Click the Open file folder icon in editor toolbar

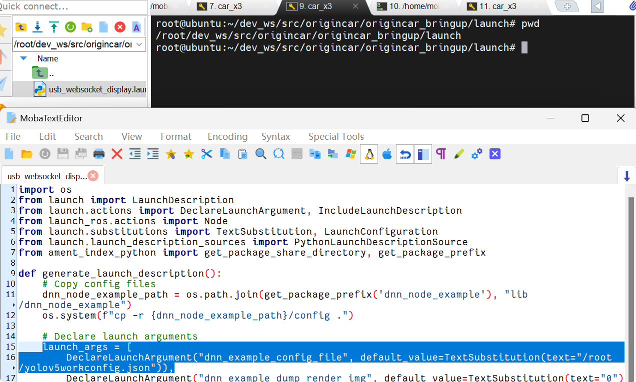27,154
